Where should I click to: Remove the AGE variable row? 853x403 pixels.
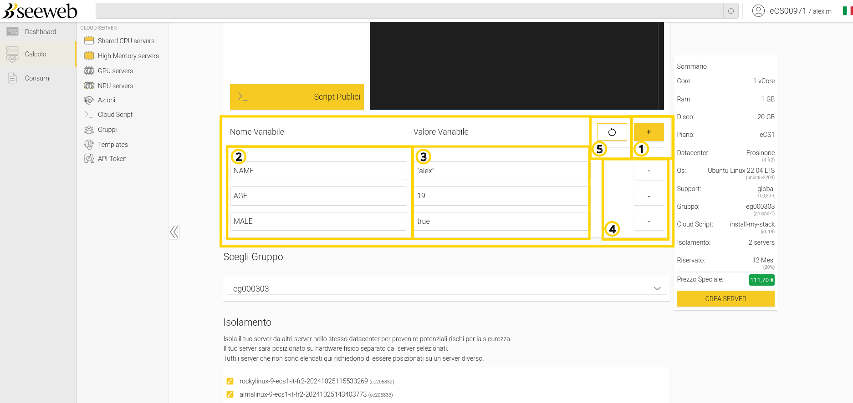click(x=649, y=196)
